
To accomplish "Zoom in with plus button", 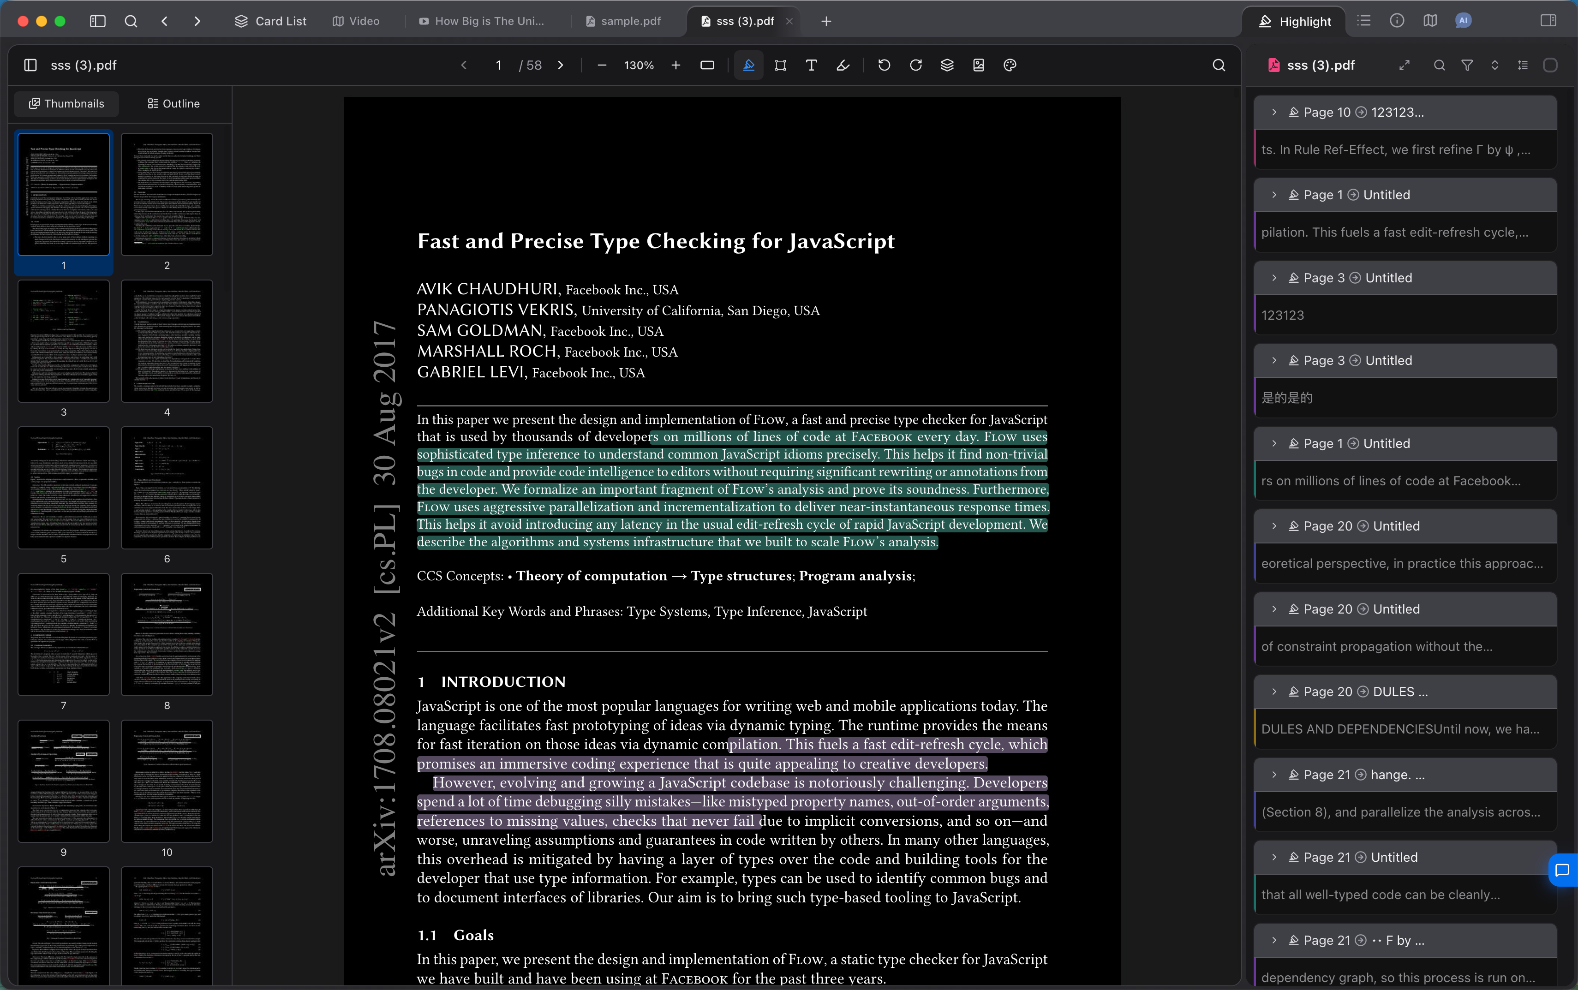I will coord(675,65).
